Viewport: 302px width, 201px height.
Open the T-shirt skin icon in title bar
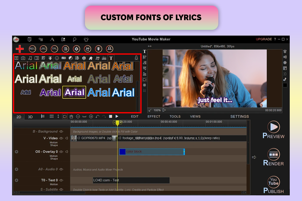[86, 40]
